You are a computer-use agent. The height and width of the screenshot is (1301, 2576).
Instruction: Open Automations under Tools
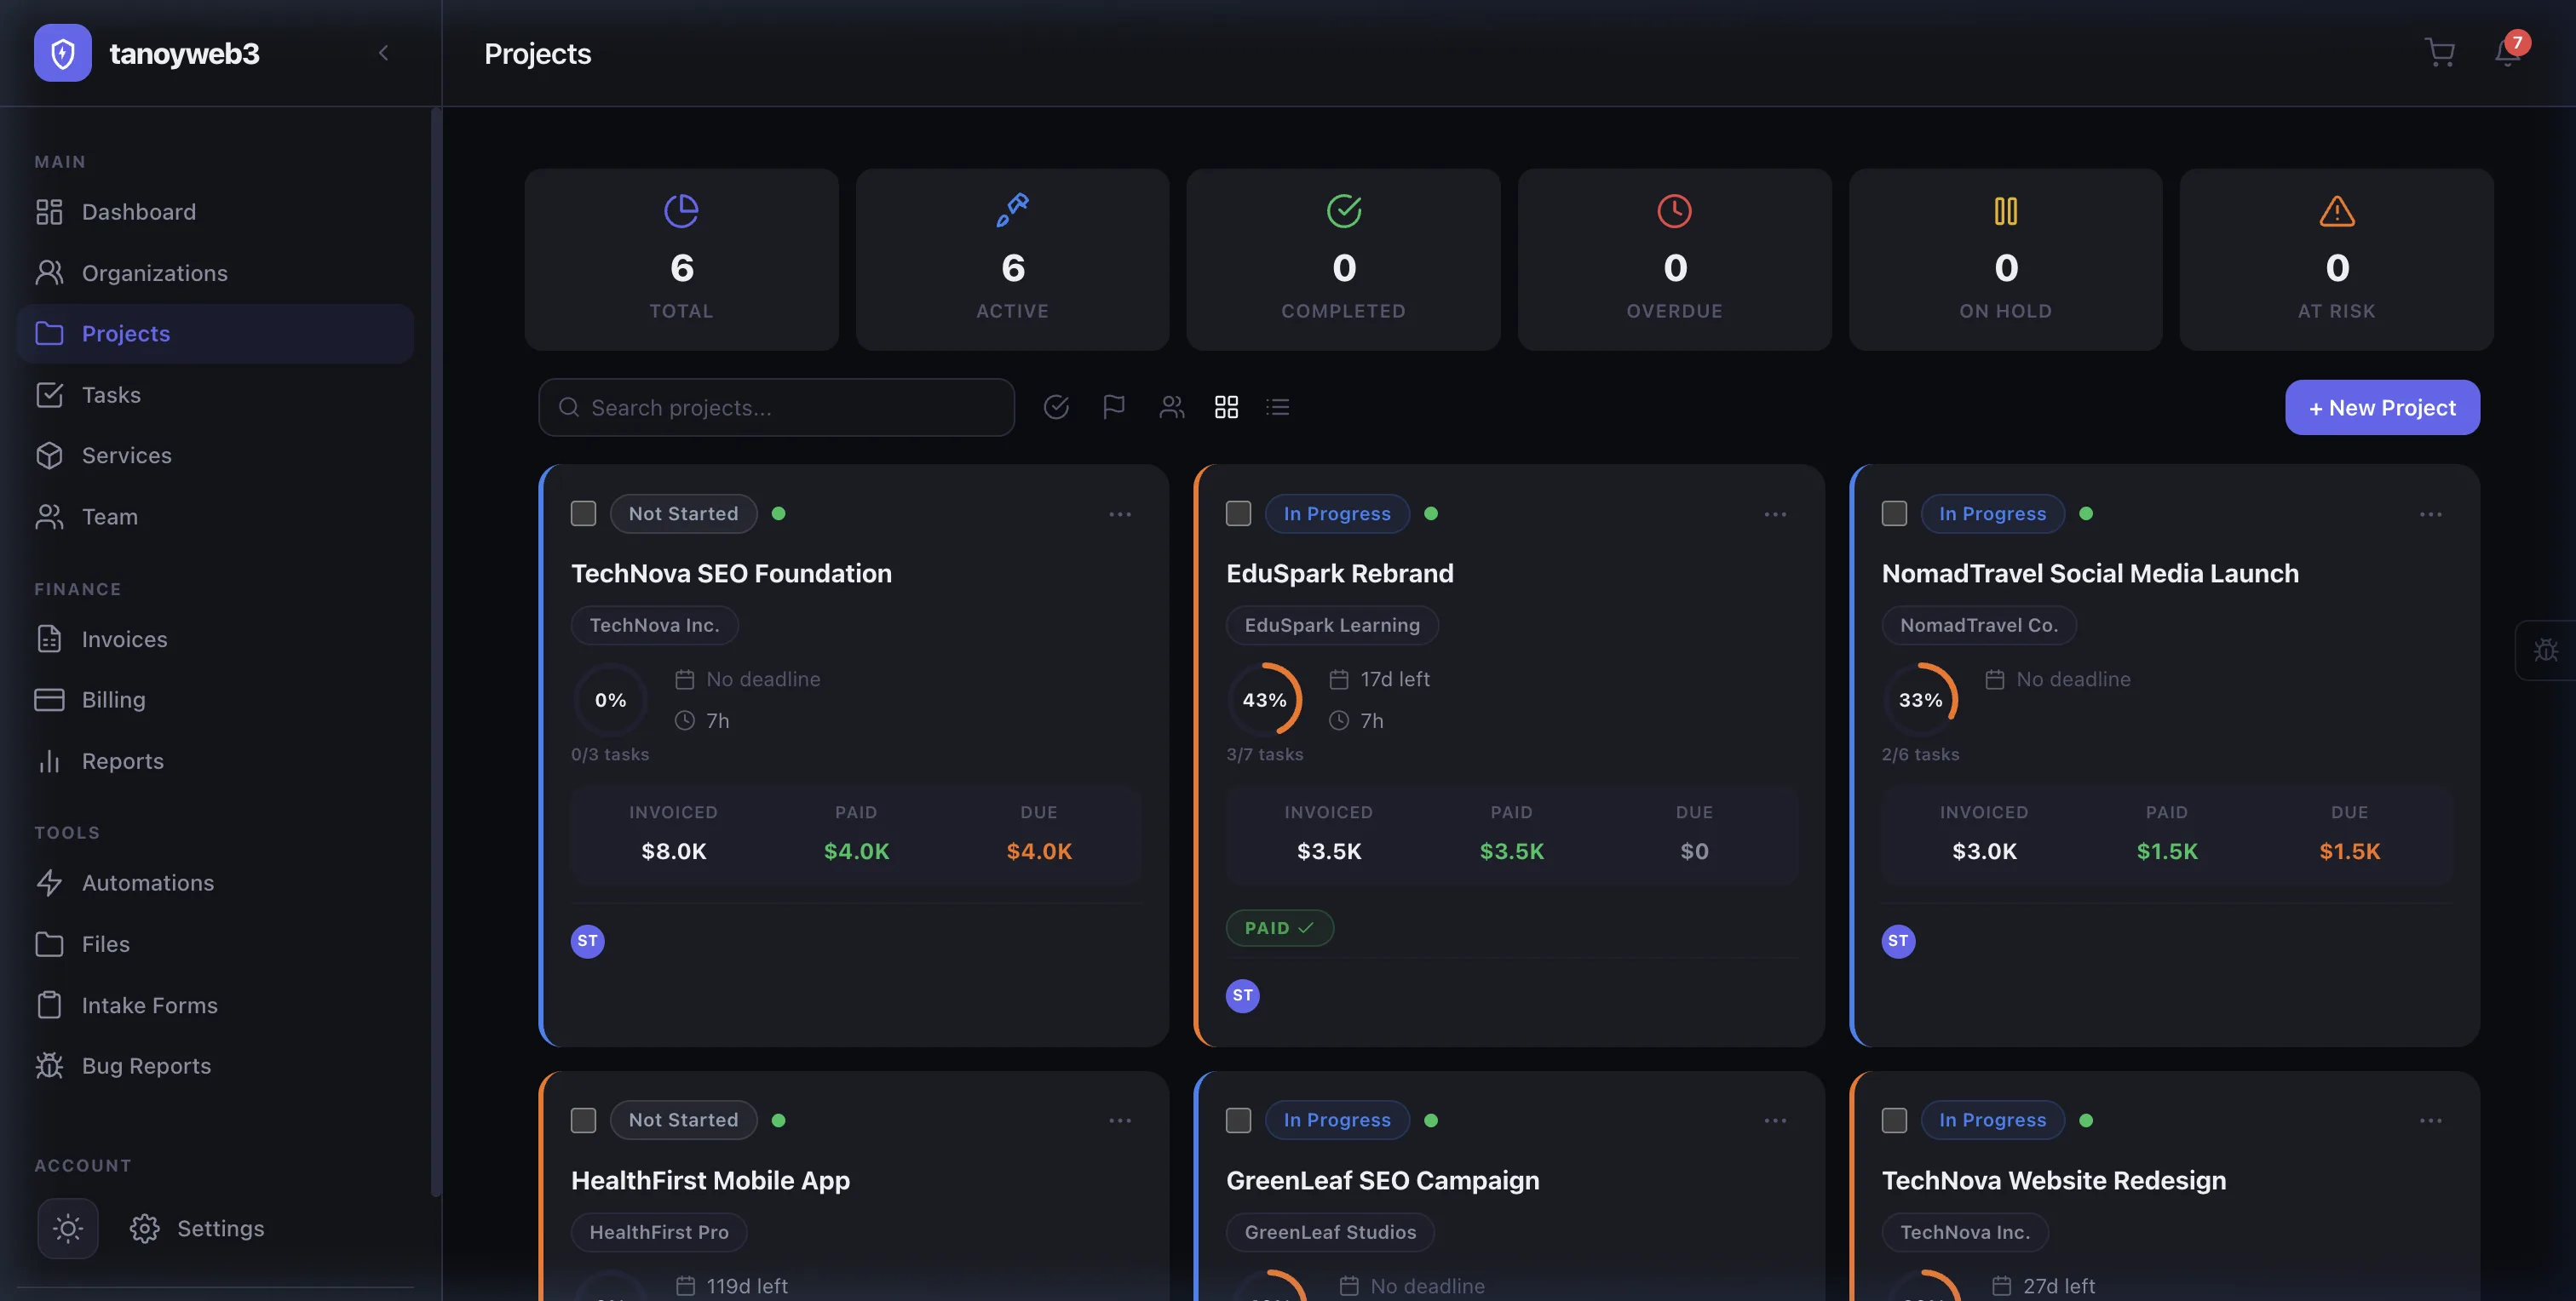[x=148, y=882]
